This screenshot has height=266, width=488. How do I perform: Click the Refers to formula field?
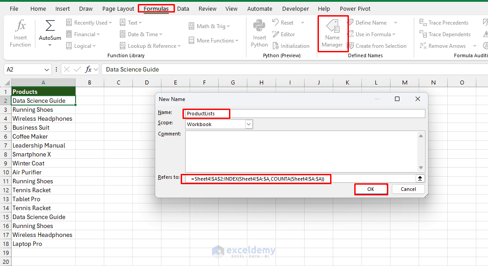coord(300,178)
